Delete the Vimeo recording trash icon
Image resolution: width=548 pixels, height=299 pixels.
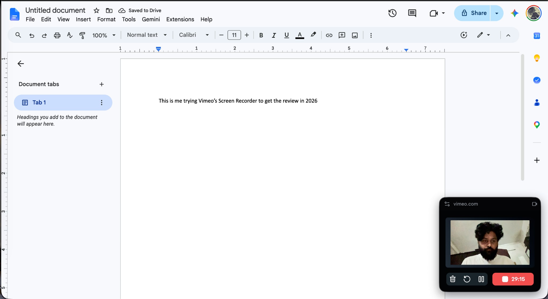pos(453,279)
